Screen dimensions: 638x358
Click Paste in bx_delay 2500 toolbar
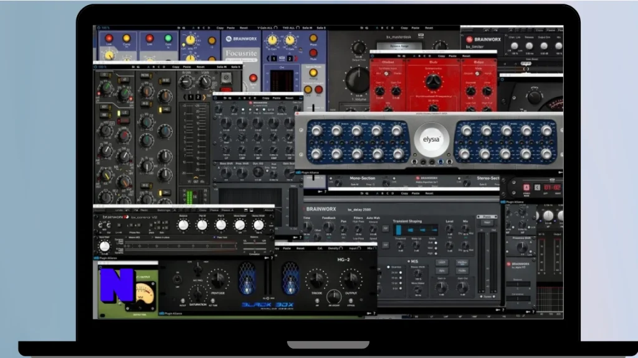(416, 193)
